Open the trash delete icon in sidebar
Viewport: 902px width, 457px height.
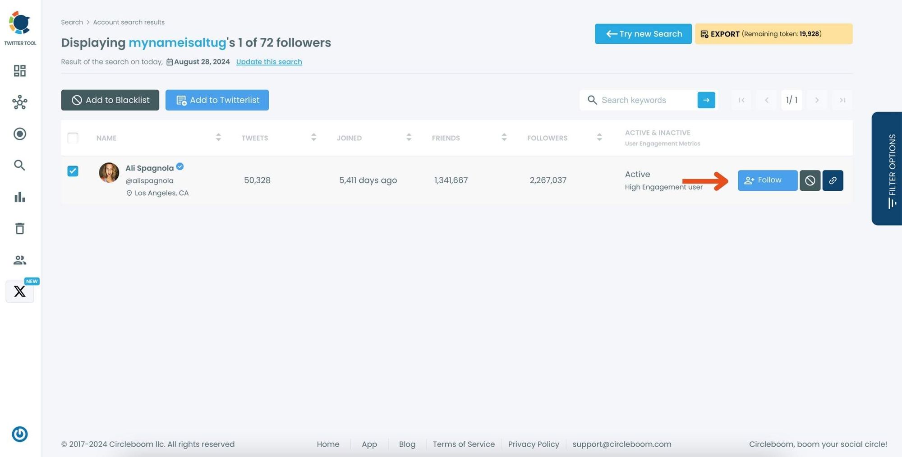click(20, 229)
